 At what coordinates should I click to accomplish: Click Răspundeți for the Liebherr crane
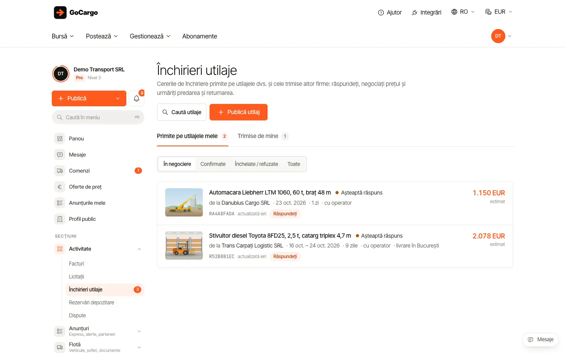(285, 214)
